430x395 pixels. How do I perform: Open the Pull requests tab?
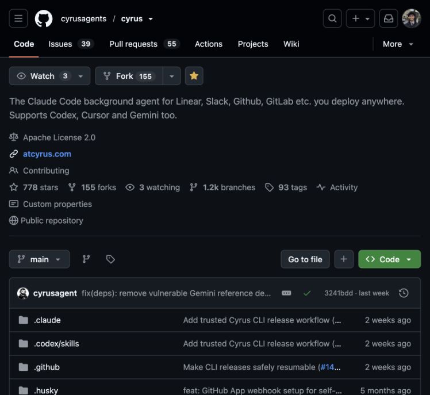point(144,44)
